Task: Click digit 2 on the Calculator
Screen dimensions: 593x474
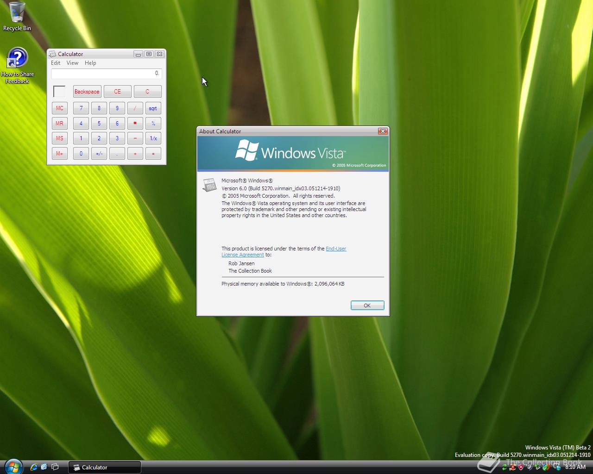Action: (x=99, y=138)
